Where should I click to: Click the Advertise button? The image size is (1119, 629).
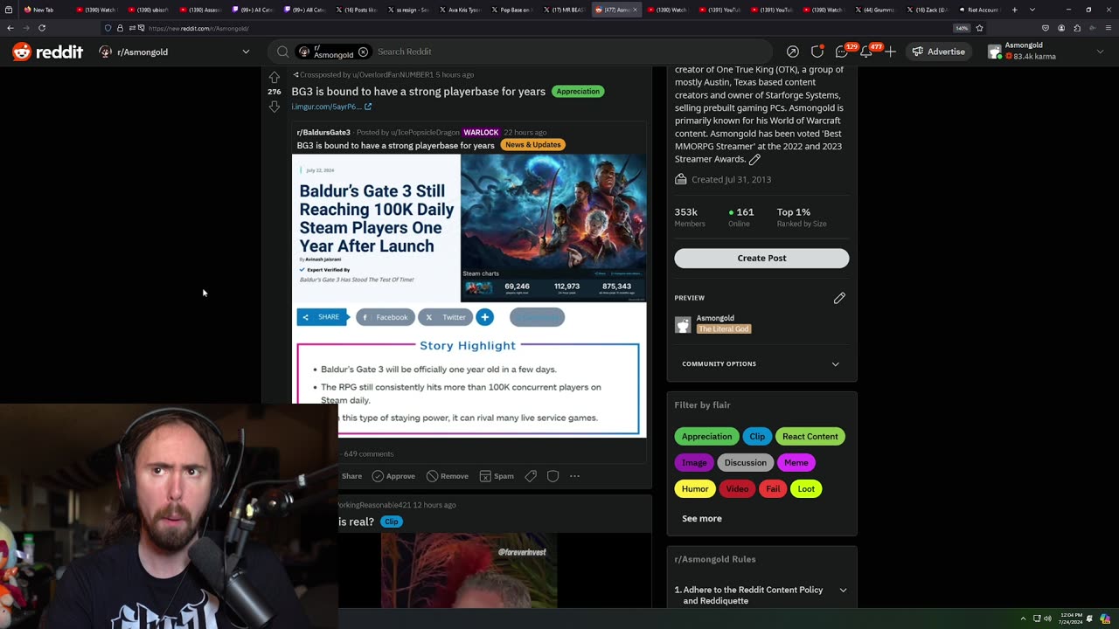[938, 52]
